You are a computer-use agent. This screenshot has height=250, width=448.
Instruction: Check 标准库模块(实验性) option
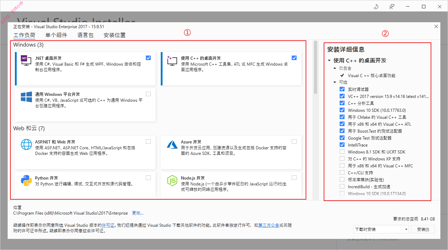coord(342,180)
